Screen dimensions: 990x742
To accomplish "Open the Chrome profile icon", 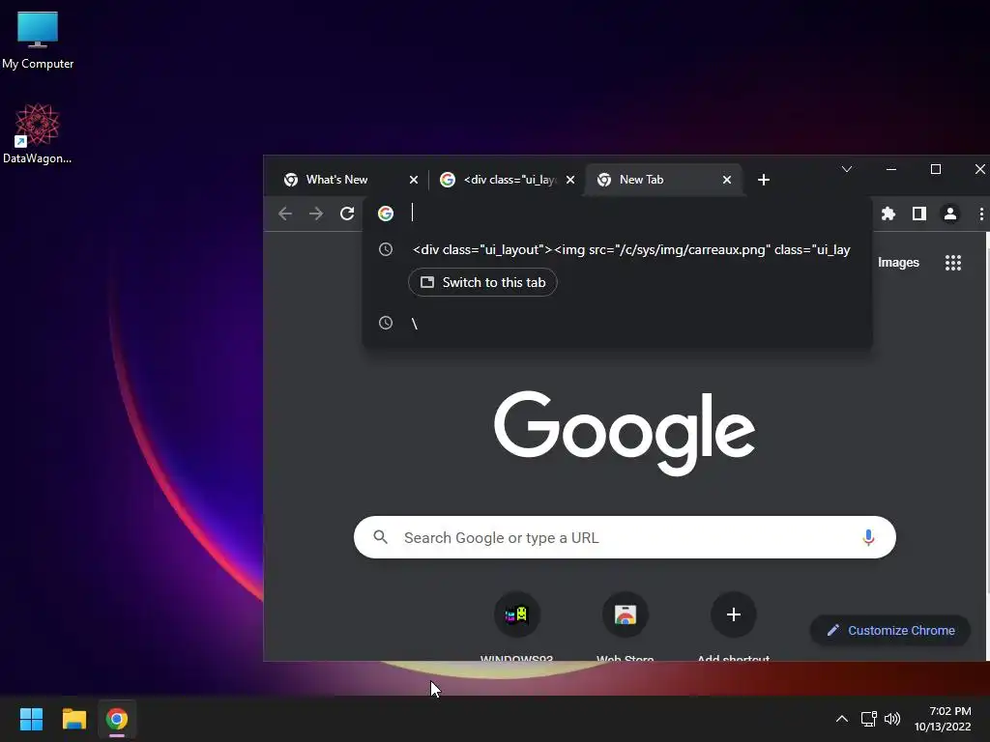I will [950, 214].
